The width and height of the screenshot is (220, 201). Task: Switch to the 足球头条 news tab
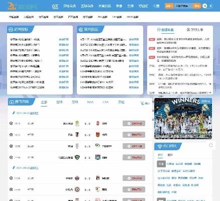(x=165, y=30)
